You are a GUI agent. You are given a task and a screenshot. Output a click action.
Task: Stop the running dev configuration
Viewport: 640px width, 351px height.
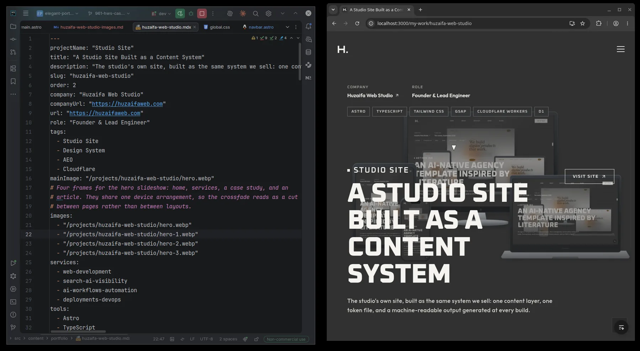[x=202, y=13]
